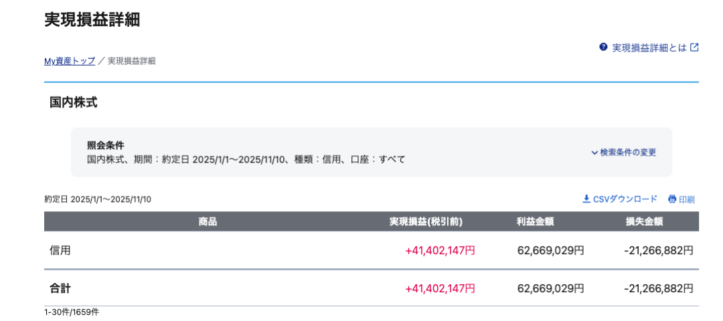Click the 信用 row label
This screenshot has width=723, height=321.
click(x=60, y=250)
